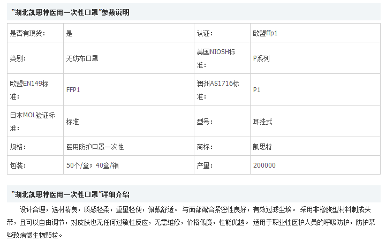
Task: Click the 'P1' value for 澳洲AS1716标准
Action: tap(256, 90)
